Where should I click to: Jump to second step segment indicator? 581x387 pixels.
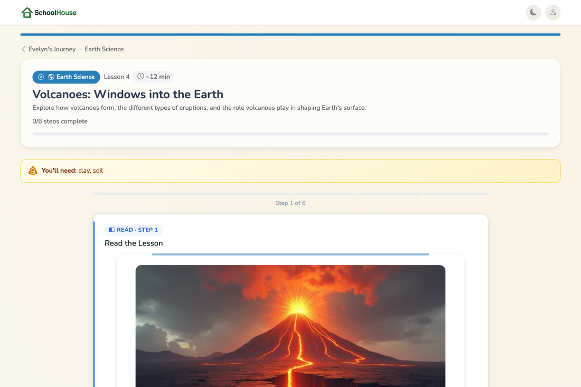pos(191,194)
